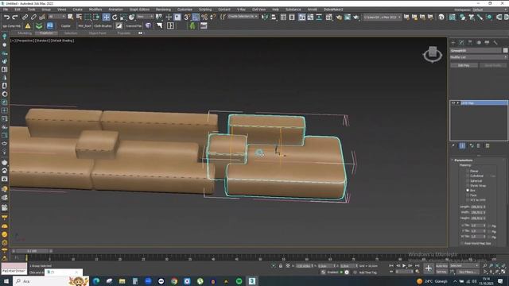509x286 pixels.
Task: Open the Hierarchy tab in command panel
Action: click(x=470, y=42)
